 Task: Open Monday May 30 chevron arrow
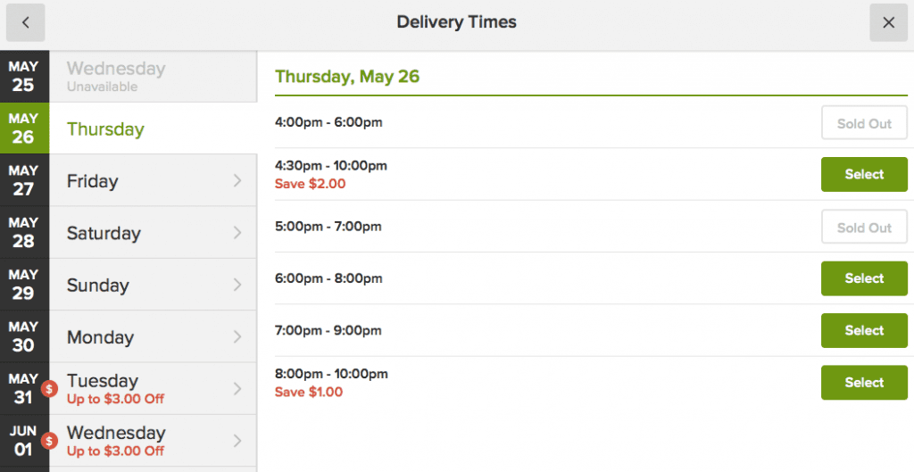[x=237, y=336]
